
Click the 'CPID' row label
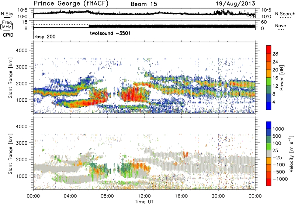click(x=8, y=35)
